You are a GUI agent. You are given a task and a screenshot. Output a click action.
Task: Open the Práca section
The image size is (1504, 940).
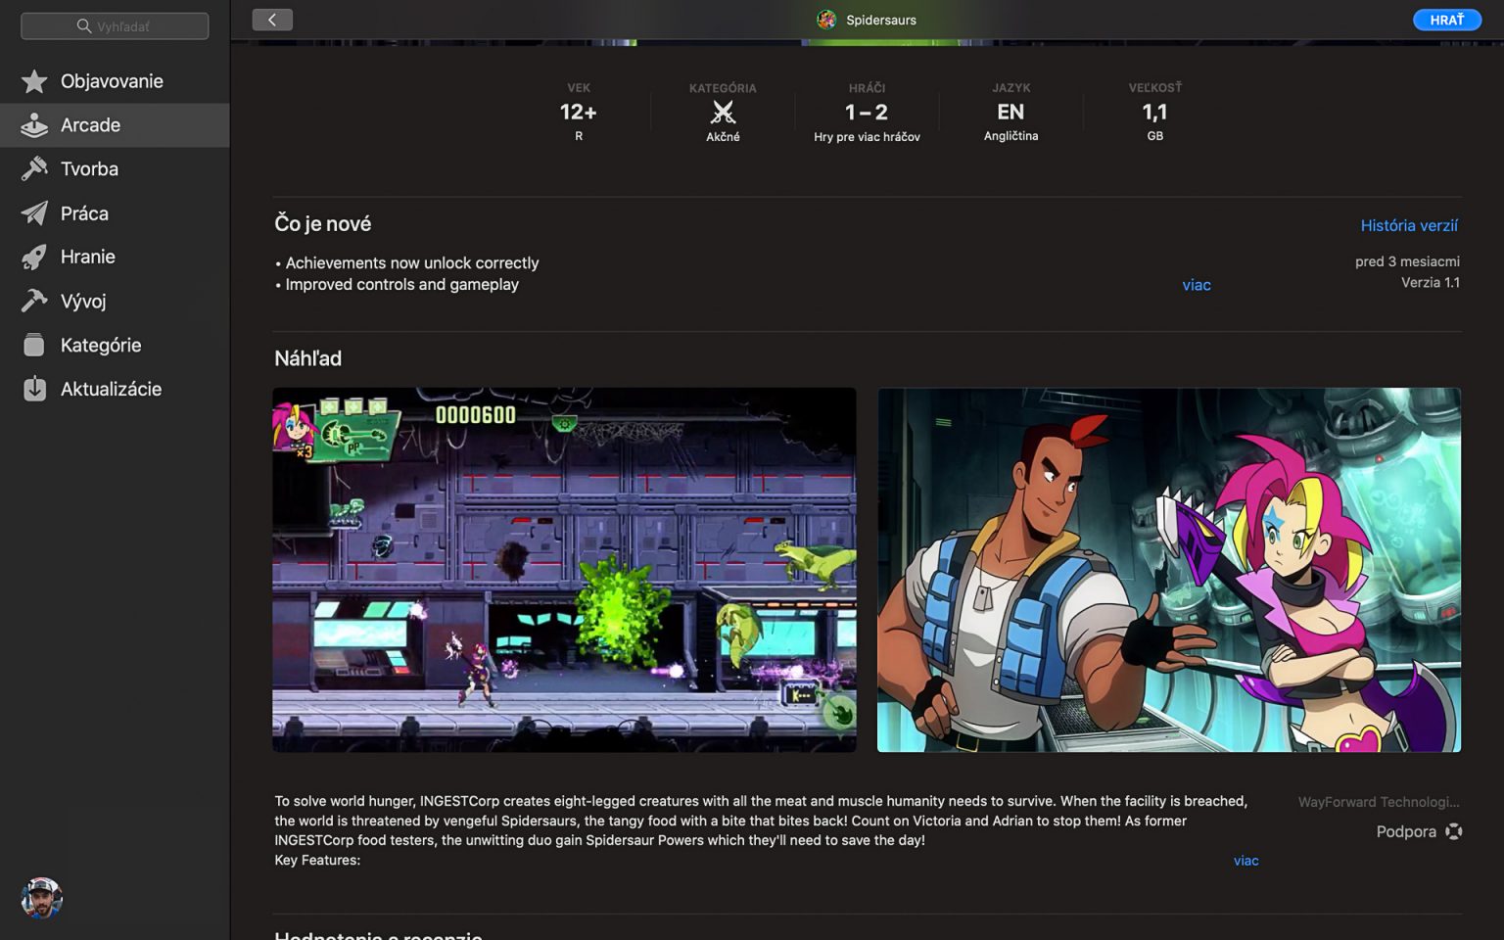coord(115,213)
